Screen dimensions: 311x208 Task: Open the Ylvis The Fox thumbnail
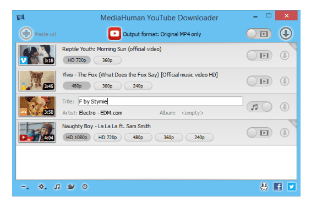(37, 80)
